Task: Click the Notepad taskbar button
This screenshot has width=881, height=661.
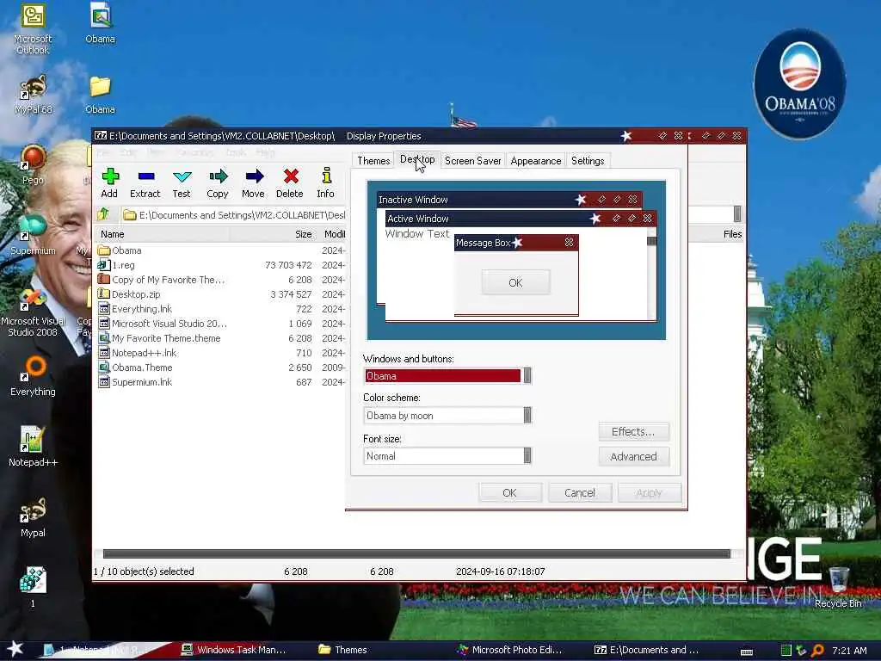Action: pyautogui.click(x=102, y=650)
